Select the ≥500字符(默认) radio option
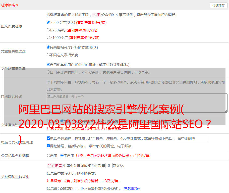Screen dimensions: 229x193 [x=48, y=22]
